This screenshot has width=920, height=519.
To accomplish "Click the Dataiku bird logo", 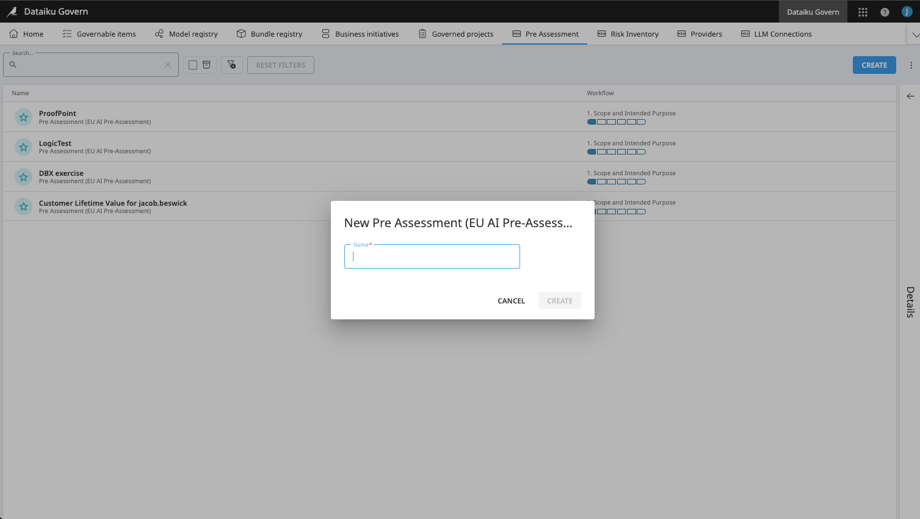I will 12,12.
